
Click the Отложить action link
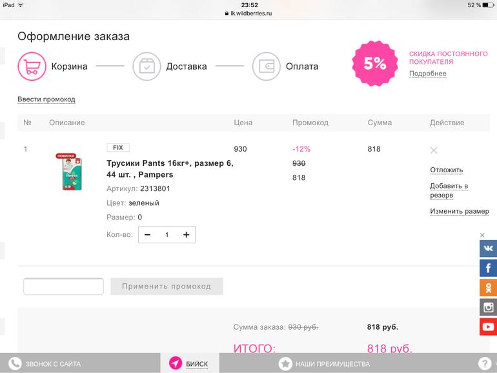447,170
